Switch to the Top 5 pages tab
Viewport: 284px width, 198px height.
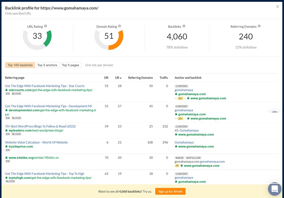coord(70,65)
